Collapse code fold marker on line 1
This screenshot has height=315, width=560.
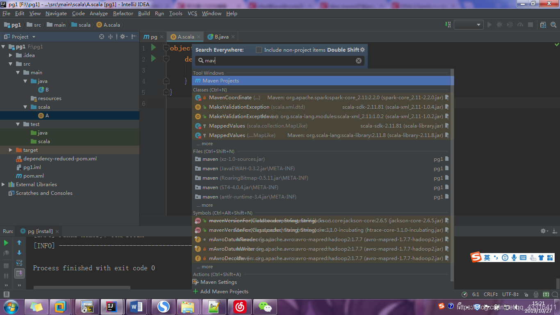click(166, 48)
